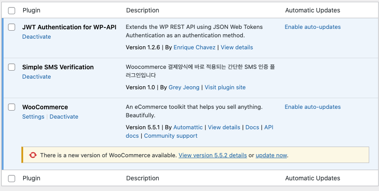
Task: Click the bottom Automatic Updates footer label
Action: tap(313, 178)
